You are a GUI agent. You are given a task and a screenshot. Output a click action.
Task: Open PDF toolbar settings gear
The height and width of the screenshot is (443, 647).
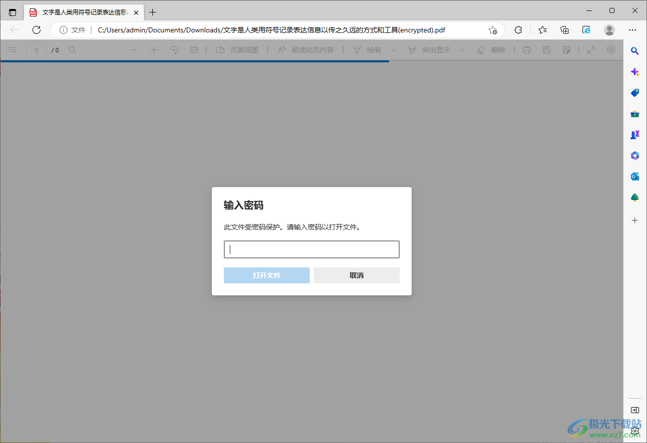(x=611, y=50)
